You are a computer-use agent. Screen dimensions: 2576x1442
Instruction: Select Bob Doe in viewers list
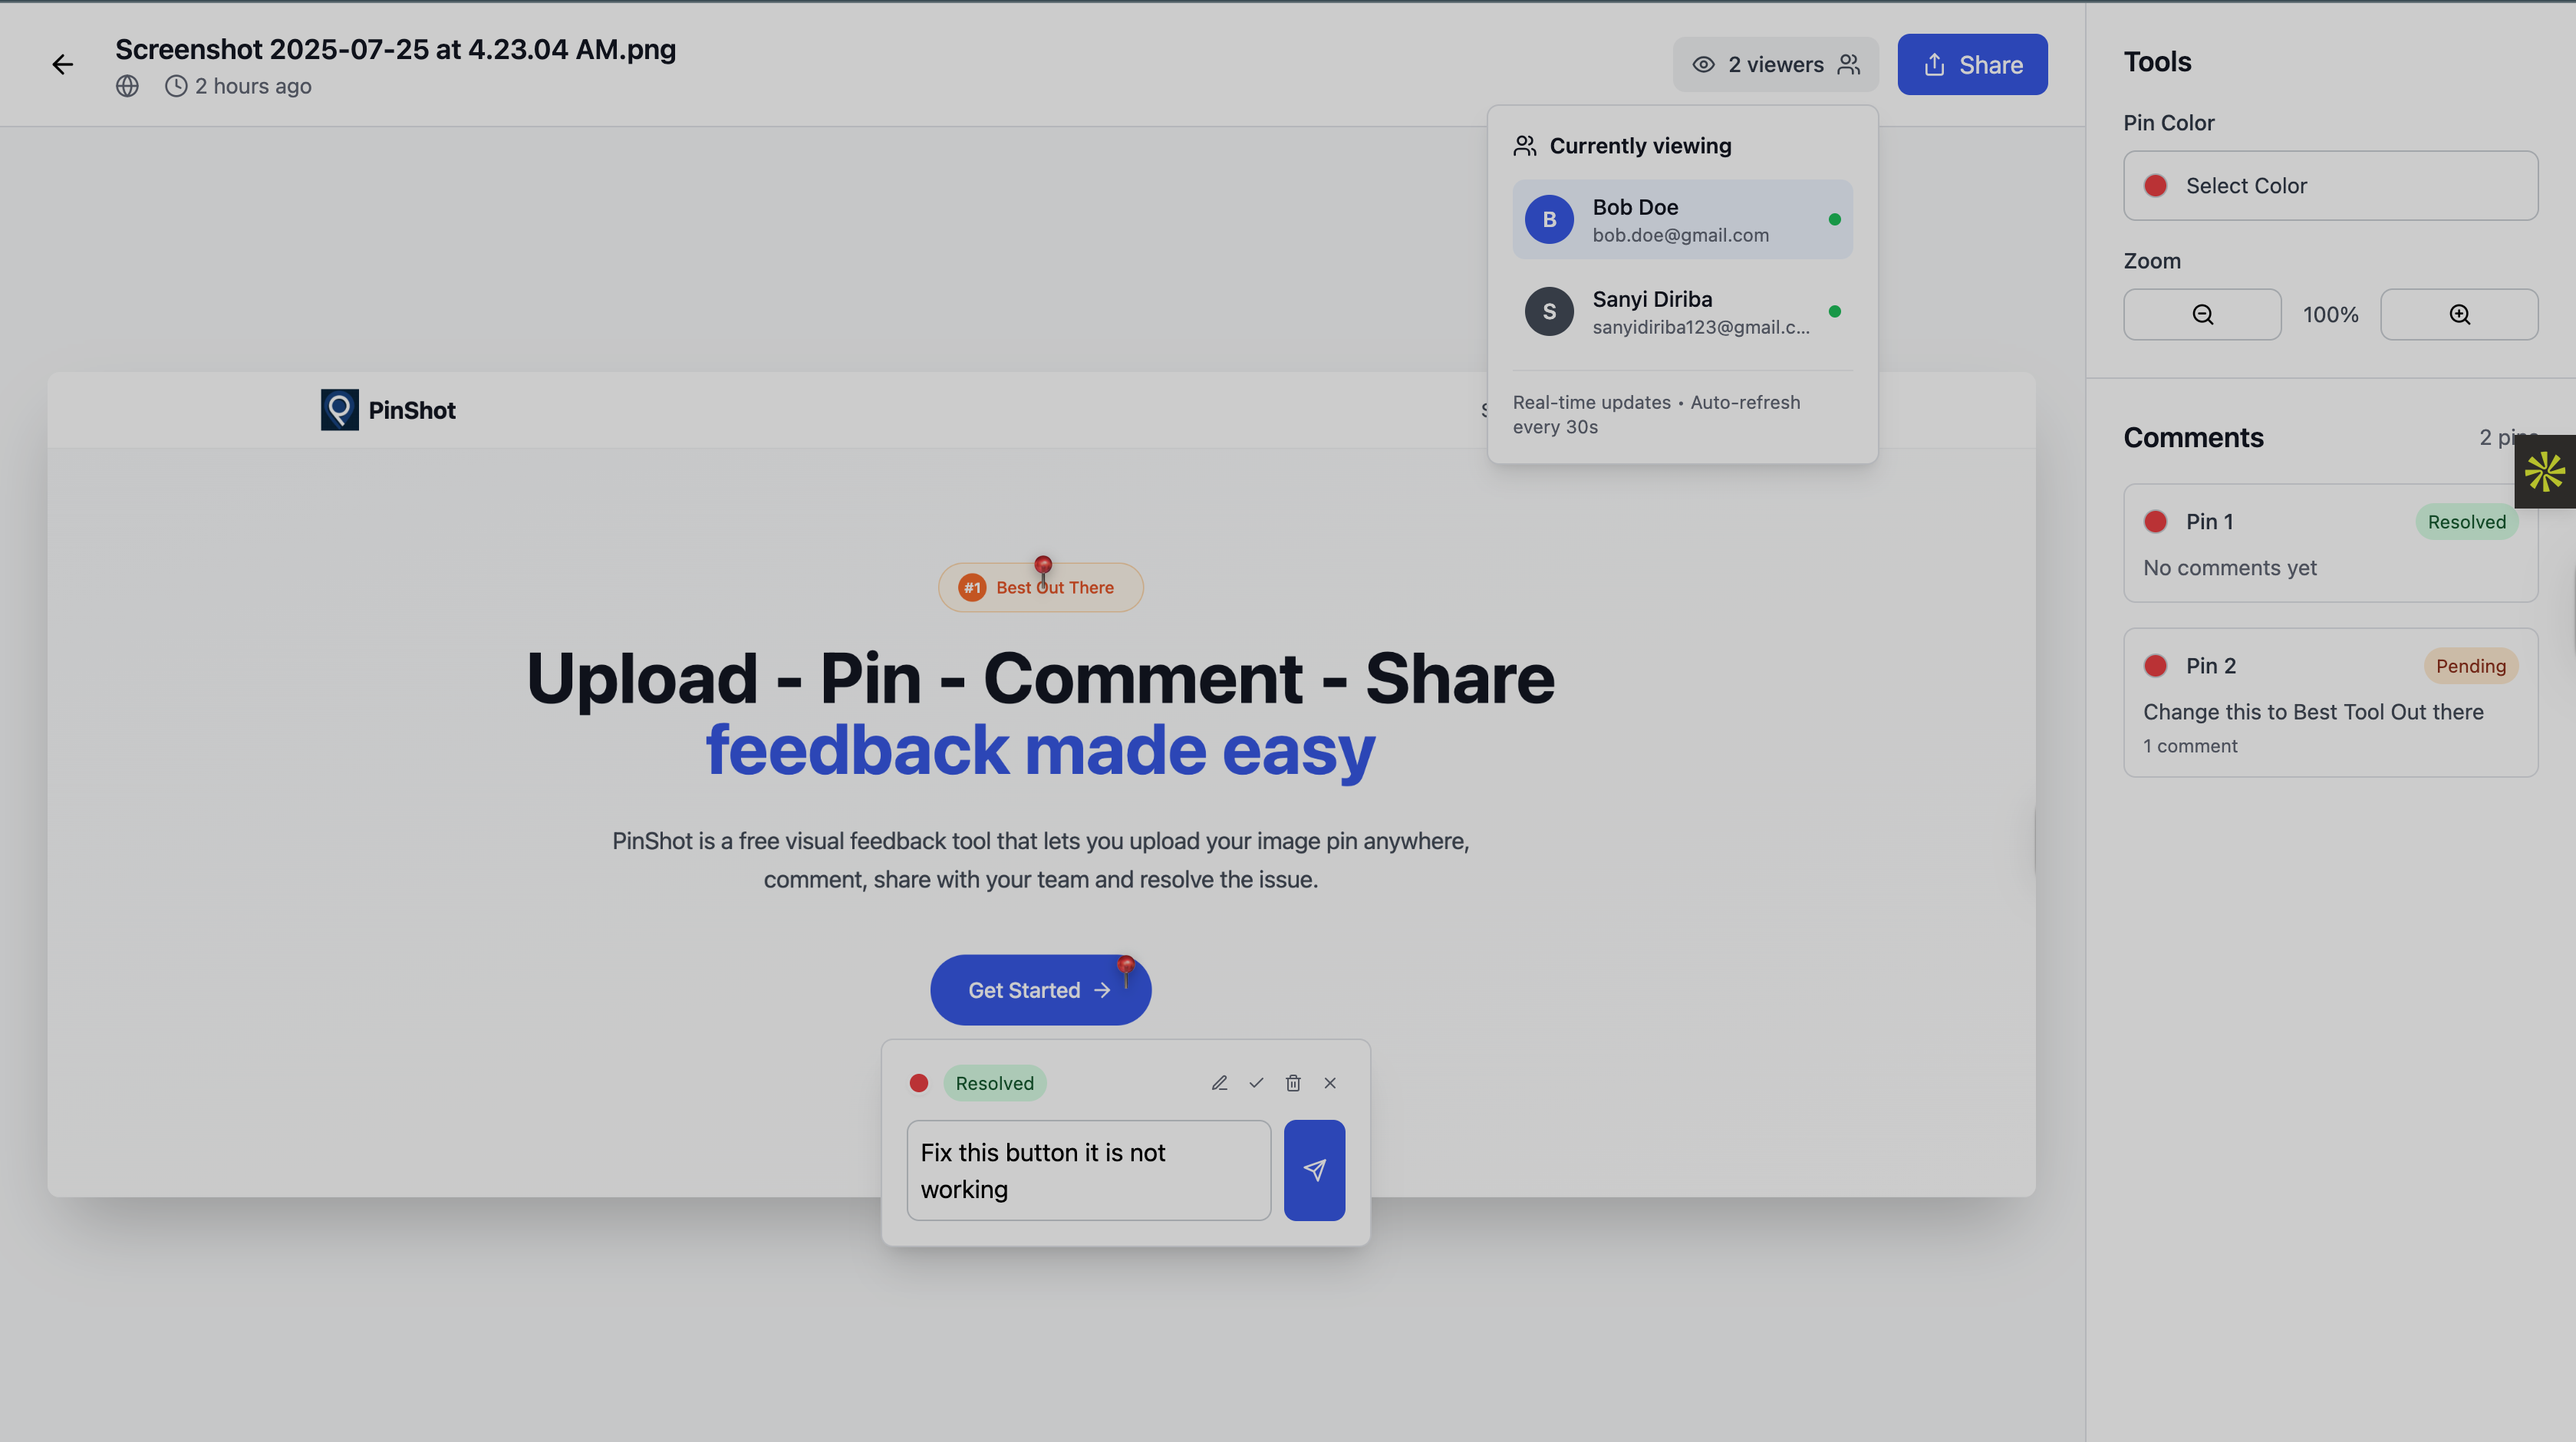click(x=1682, y=220)
